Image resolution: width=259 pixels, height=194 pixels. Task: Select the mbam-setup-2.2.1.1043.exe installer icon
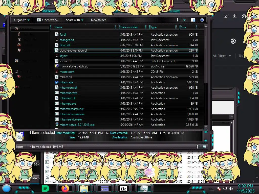[x=57, y=125]
